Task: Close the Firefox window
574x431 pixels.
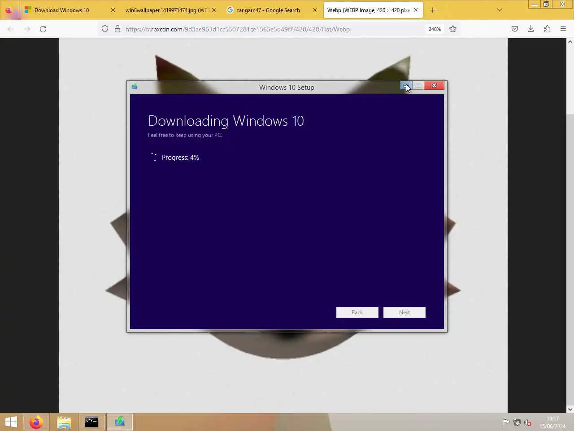Action: [x=563, y=4]
